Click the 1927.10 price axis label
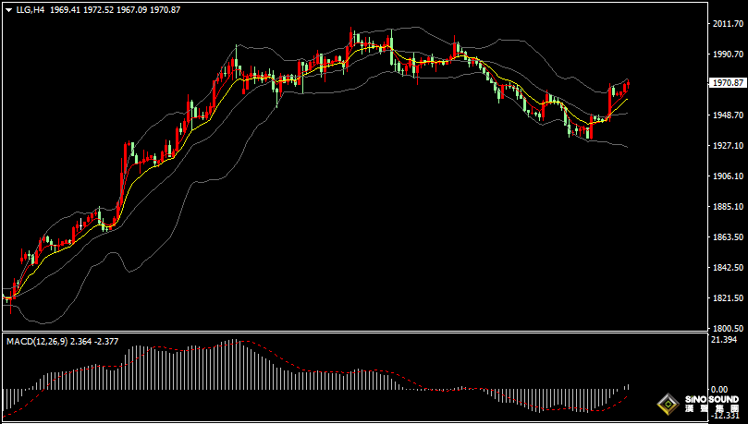Image resolution: width=748 pixels, height=424 pixels. click(x=728, y=146)
